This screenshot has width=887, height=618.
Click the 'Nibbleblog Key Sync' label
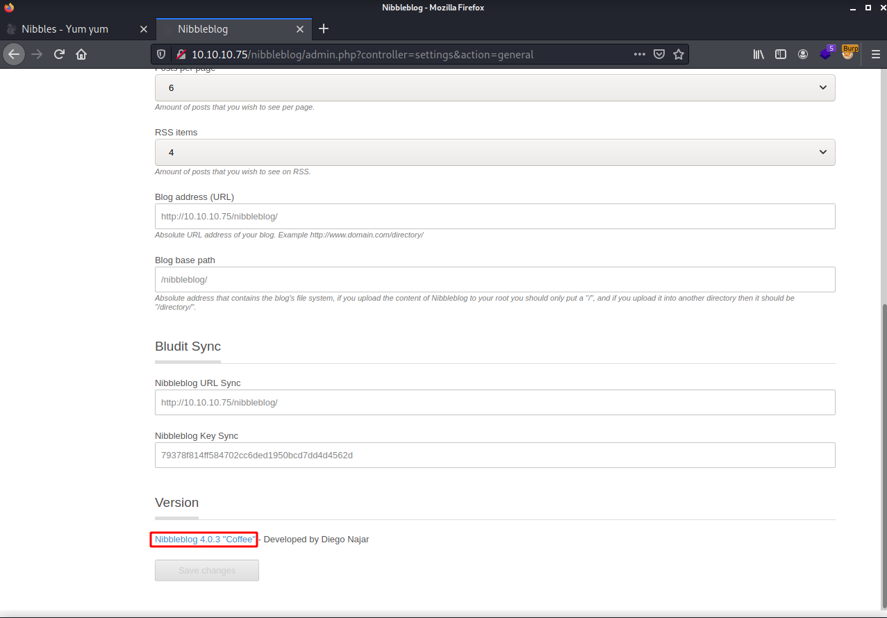coord(197,436)
